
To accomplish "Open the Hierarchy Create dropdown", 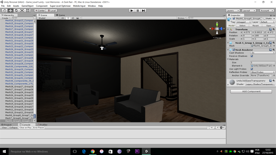I will pyautogui.click(x=6, y=18).
